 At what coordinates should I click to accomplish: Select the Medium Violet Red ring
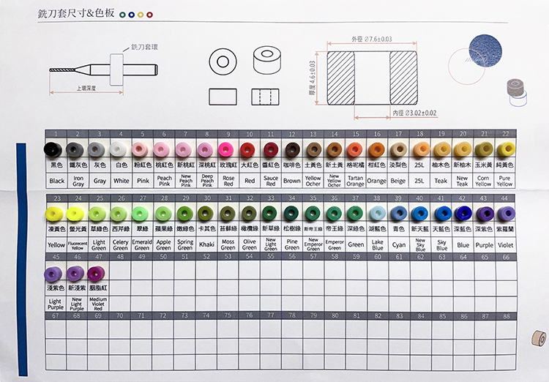pos(98,274)
